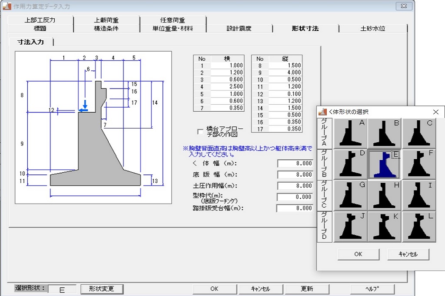Click the No 16 vertical value 0.350
This screenshot has width=445, height=296.
pyautogui.click(x=285, y=122)
